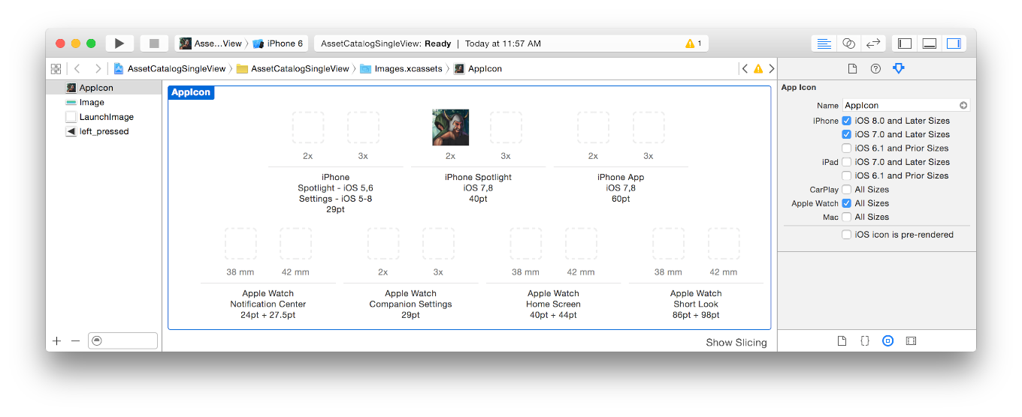
Task: Open the Images.xcassets breadcrumb menu
Action: (x=402, y=68)
